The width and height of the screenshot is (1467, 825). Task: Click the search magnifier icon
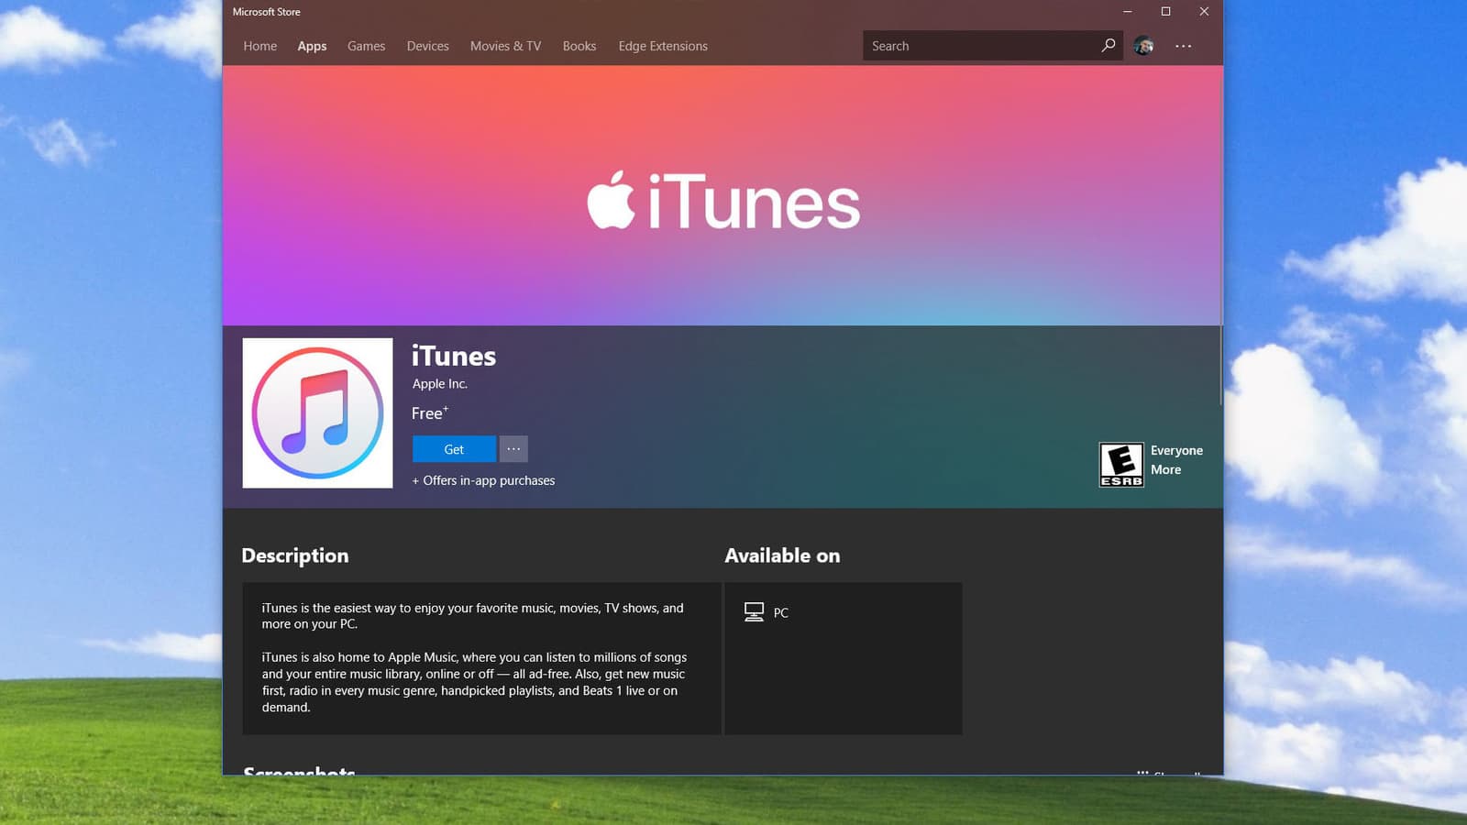[x=1108, y=45]
